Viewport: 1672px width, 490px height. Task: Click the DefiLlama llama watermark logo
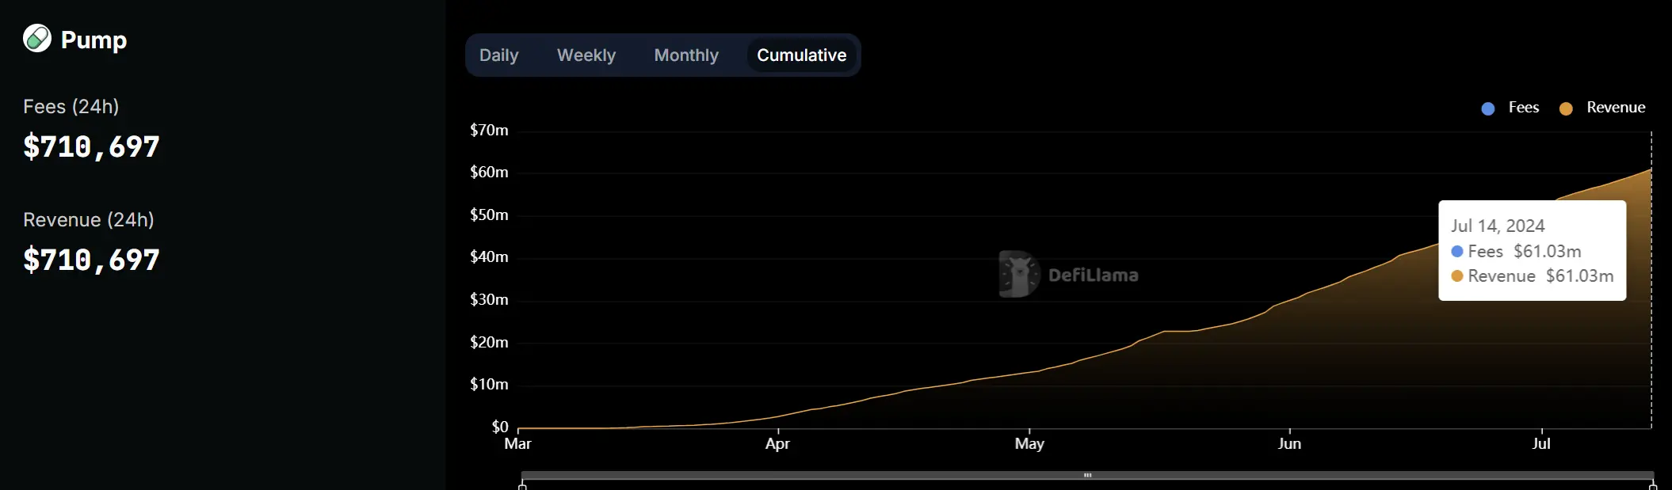point(1019,274)
